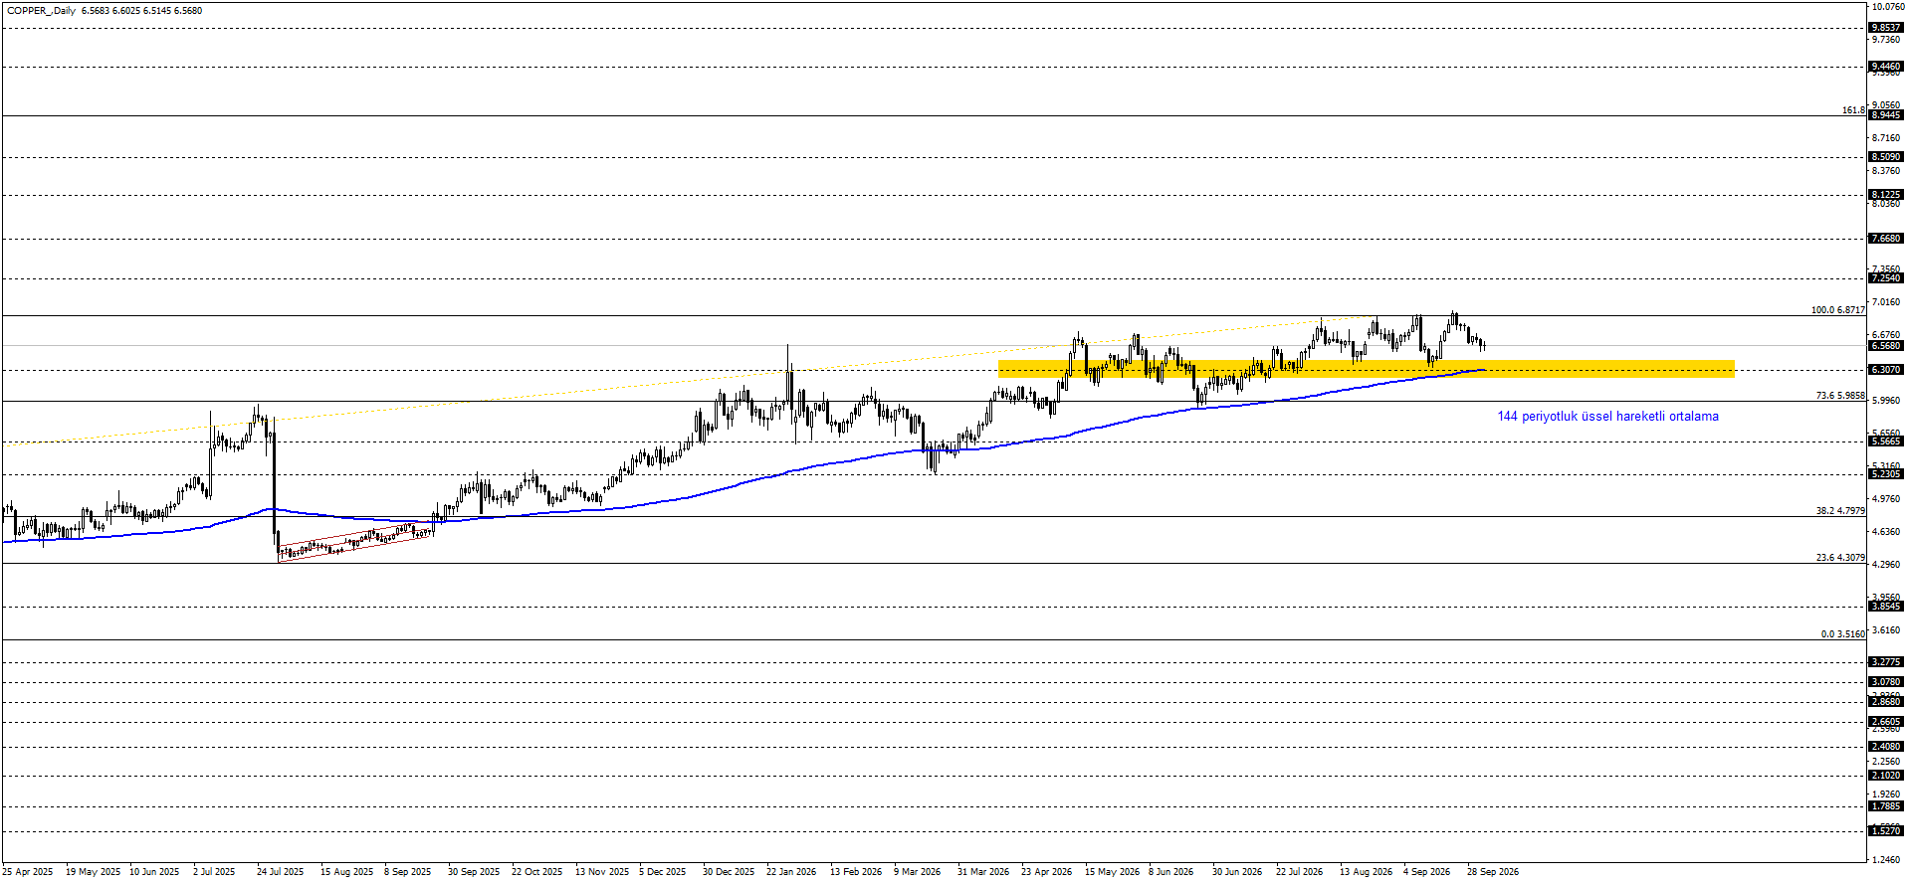Select the 5.5665 price level tag
The width and height of the screenshot is (1907, 883).
click(1886, 441)
